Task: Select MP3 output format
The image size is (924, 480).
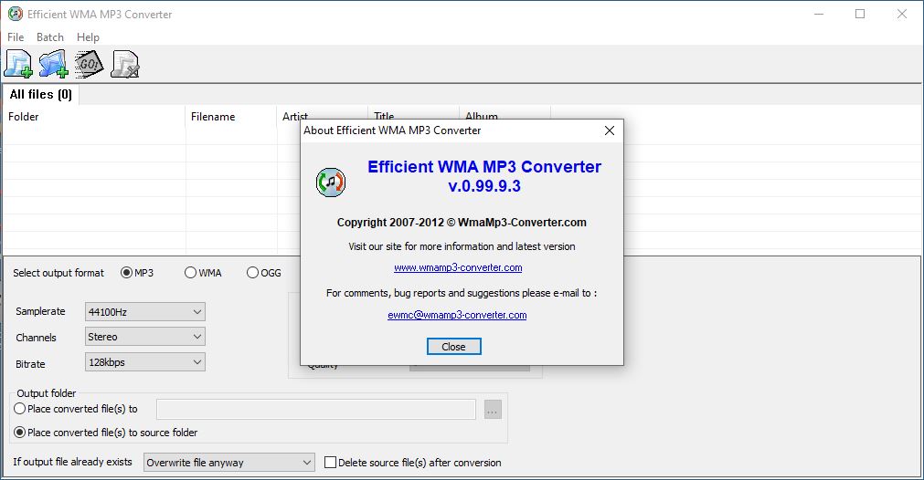Action: pyautogui.click(x=137, y=273)
